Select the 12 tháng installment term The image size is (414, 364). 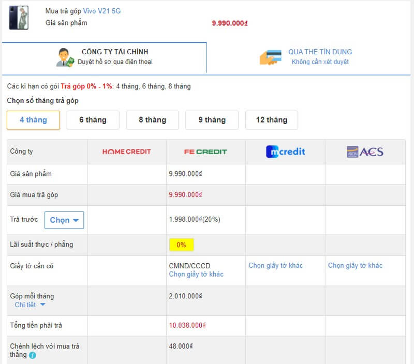click(x=272, y=120)
